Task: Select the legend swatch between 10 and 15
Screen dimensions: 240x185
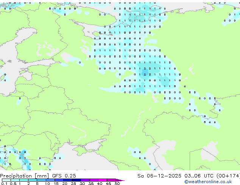Action: click(x=50, y=180)
